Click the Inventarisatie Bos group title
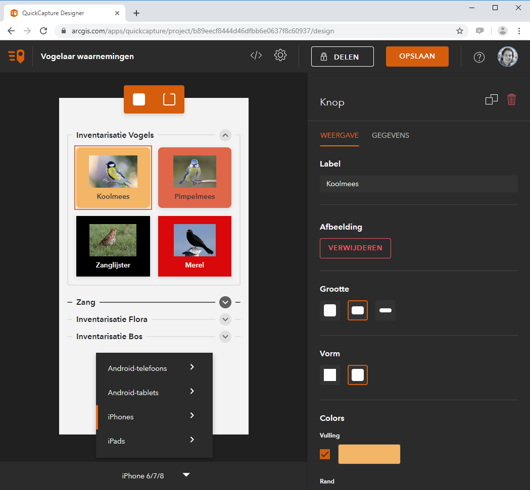 pyautogui.click(x=110, y=337)
